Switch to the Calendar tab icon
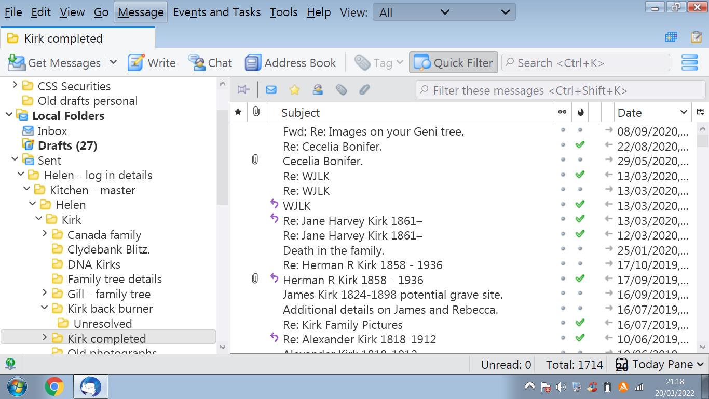This screenshot has width=709, height=399. click(x=671, y=37)
